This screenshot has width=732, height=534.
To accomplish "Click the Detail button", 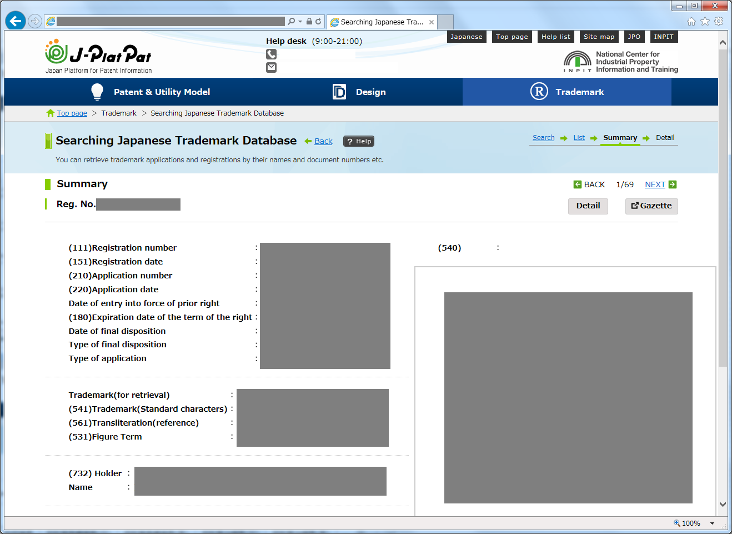I will pos(588,206).
